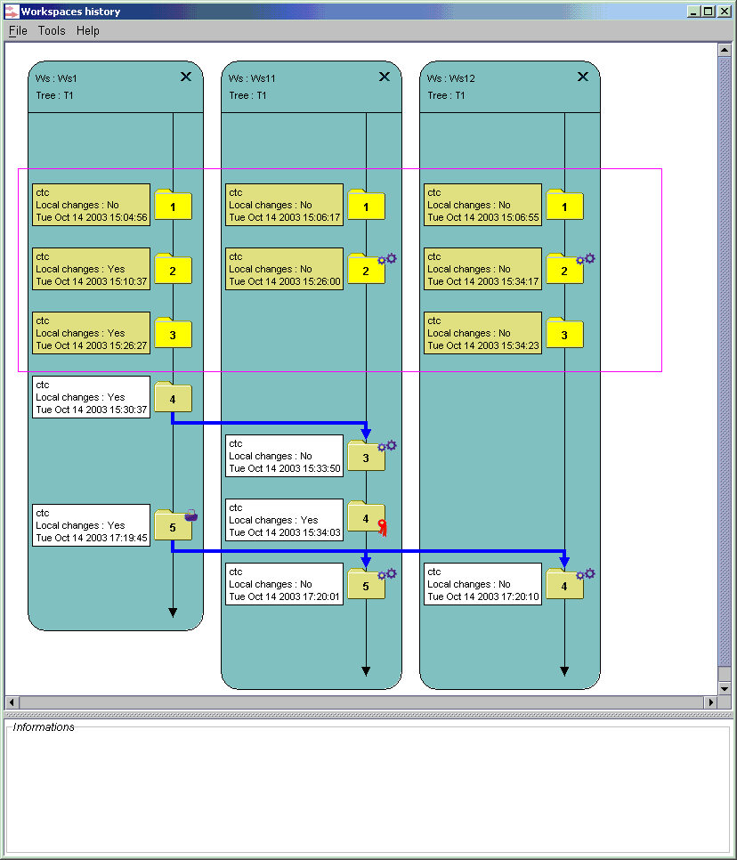Select folder 4 in workspace Ws1

(x=173, y=397)
